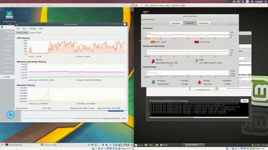Click the red CPU2 color swatch
The height and width of the screenshot is (150, 268).
click(x=196, y=42)
